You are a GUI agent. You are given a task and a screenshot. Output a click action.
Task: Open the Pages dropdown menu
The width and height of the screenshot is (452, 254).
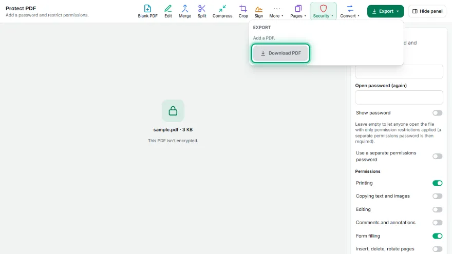(298, 11)
